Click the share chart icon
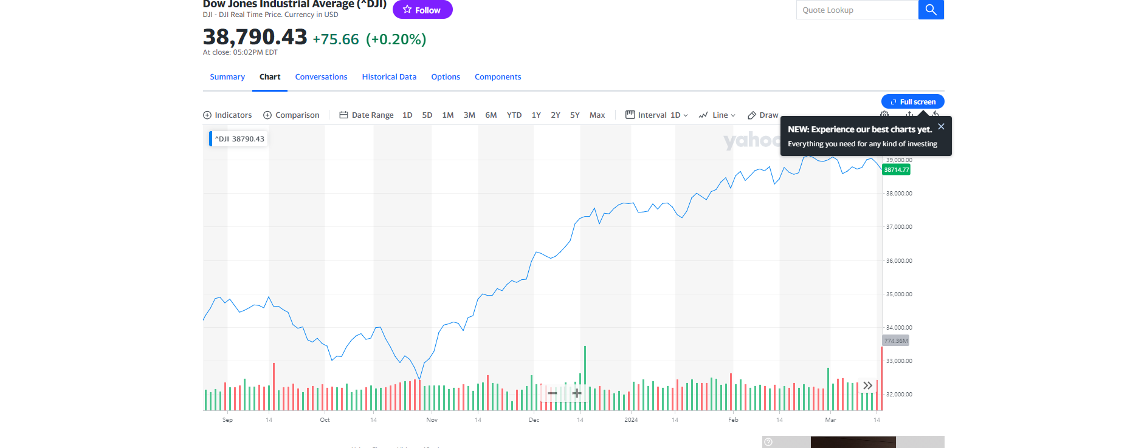The width and height of the screenshot is (1147, 448). (x=909, y=114)
